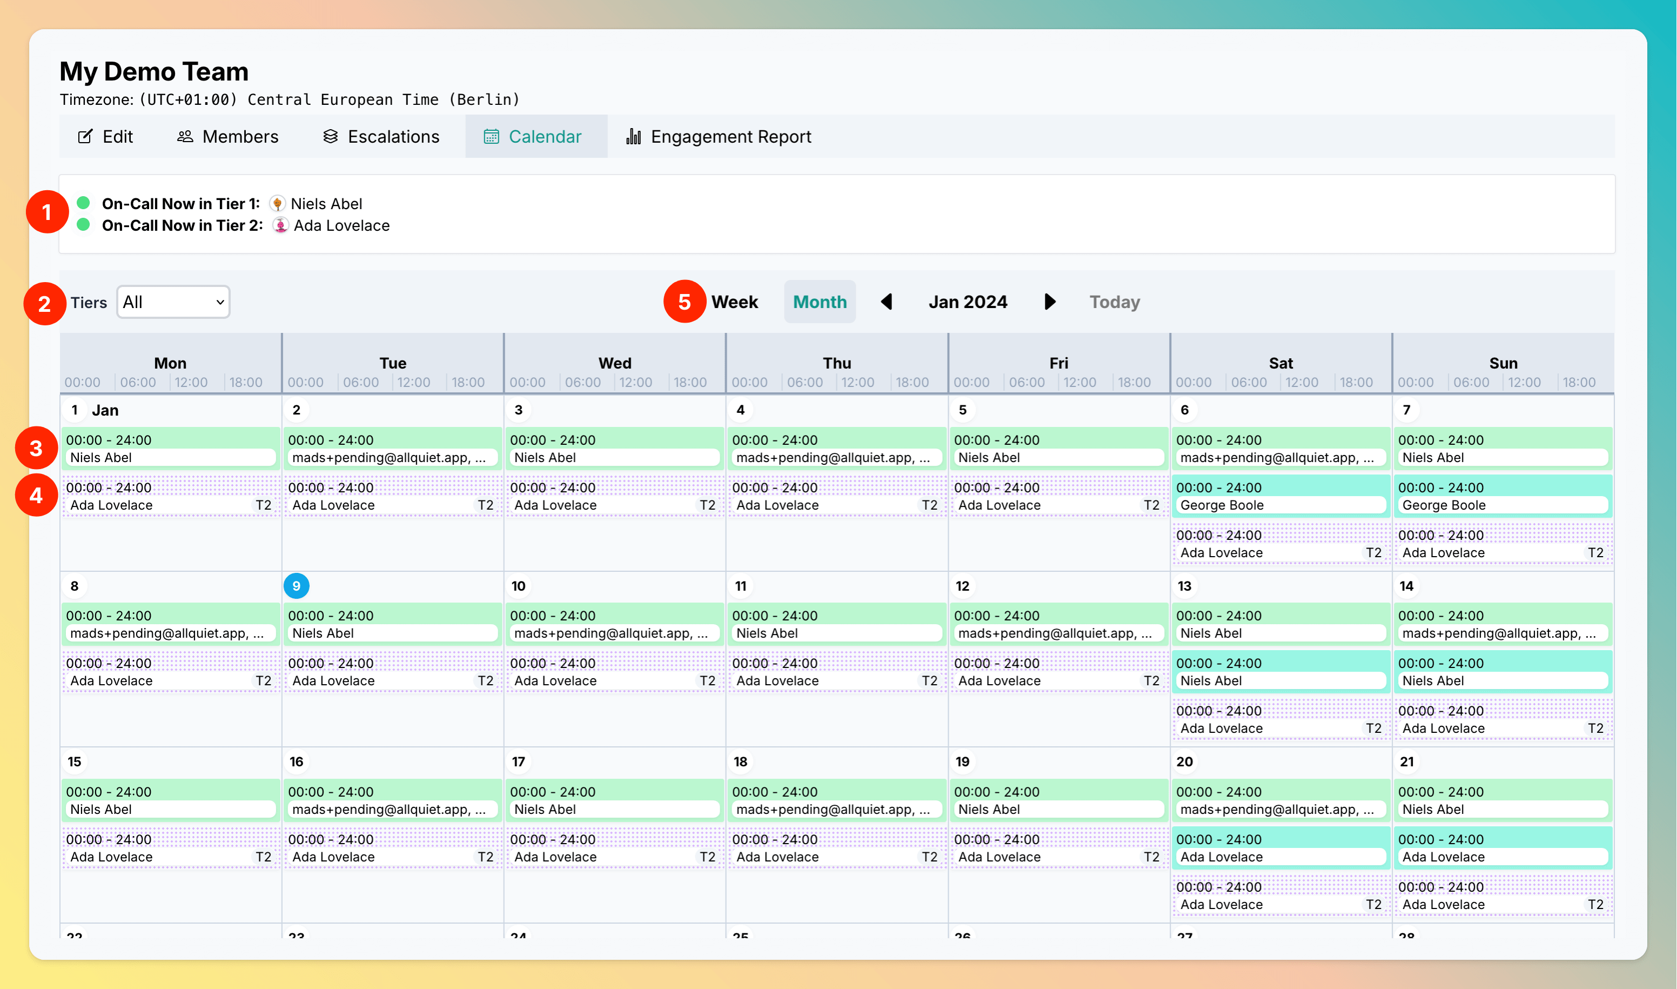Click the Calendar tab icon
This screenshot has height=989, width=1677.
tap(491, 137)
